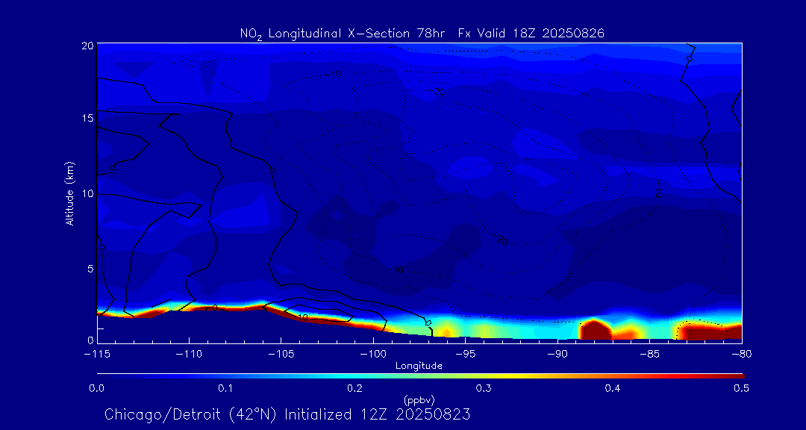Click the "Longitude" horizontal axis label
This screenshot has width=806, height=430.
tap(419, 367)
